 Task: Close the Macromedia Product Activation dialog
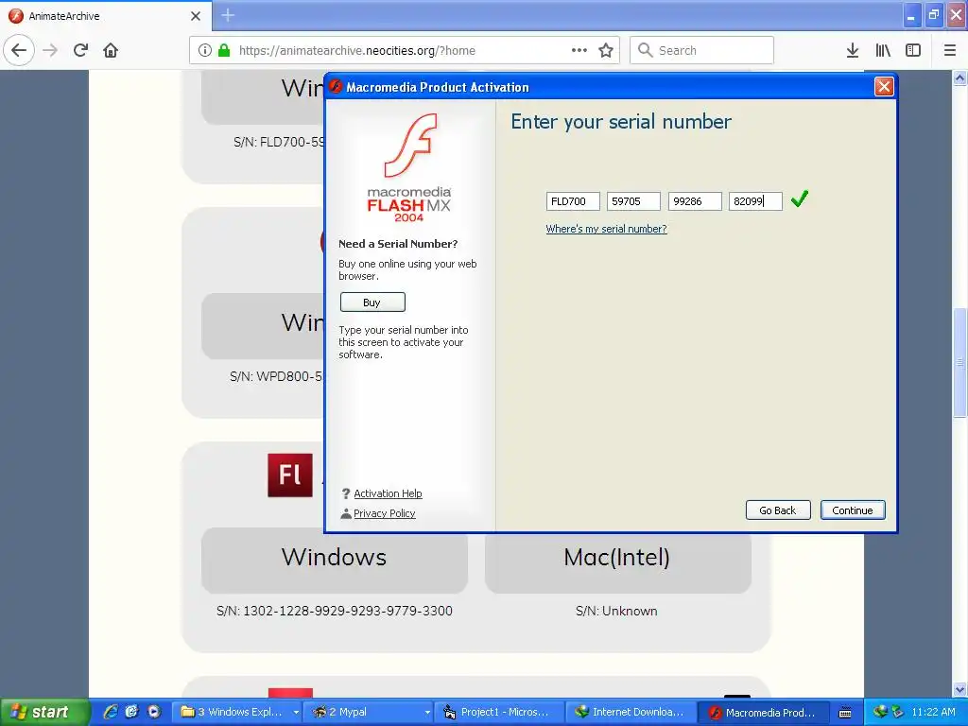click(884, 86)
